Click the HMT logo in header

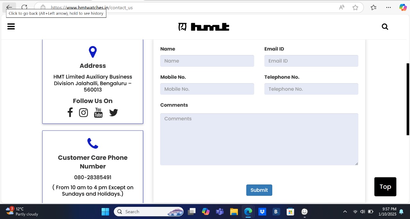pyautogui.click(x=204, y=27)
